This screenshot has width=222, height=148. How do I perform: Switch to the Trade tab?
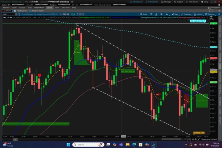(x=14, y=8)
